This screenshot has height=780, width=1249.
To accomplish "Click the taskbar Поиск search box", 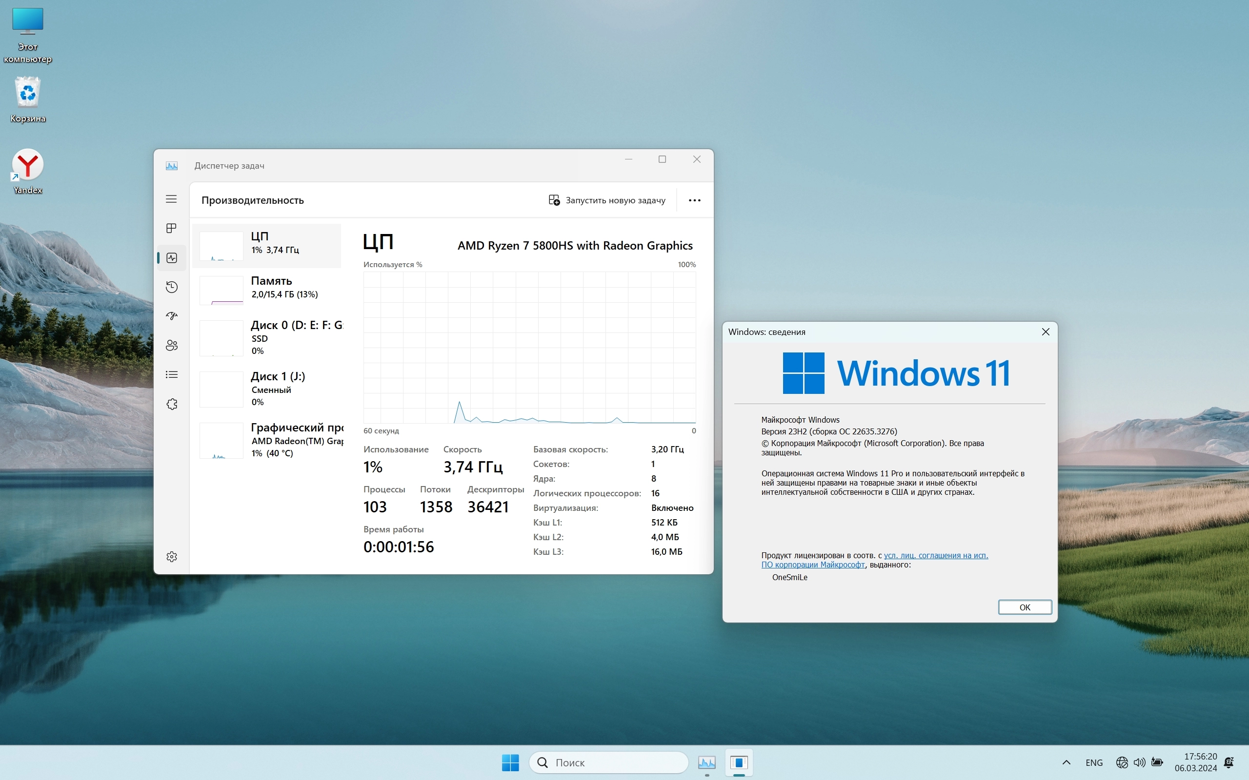I will point(609,762).
